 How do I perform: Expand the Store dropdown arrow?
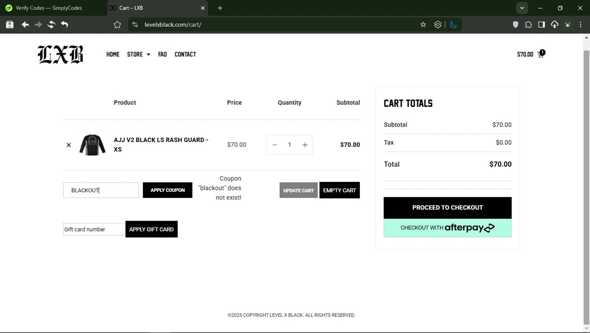(148, 55)
